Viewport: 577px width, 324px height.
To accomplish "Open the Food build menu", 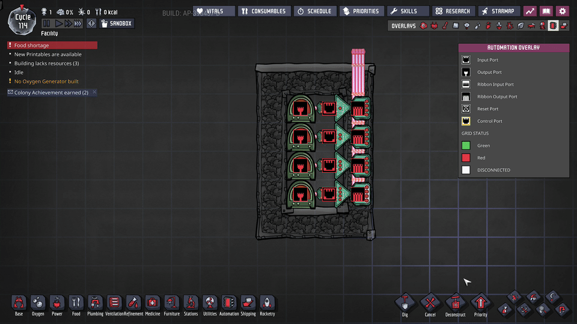I will [x=76, y=305].
